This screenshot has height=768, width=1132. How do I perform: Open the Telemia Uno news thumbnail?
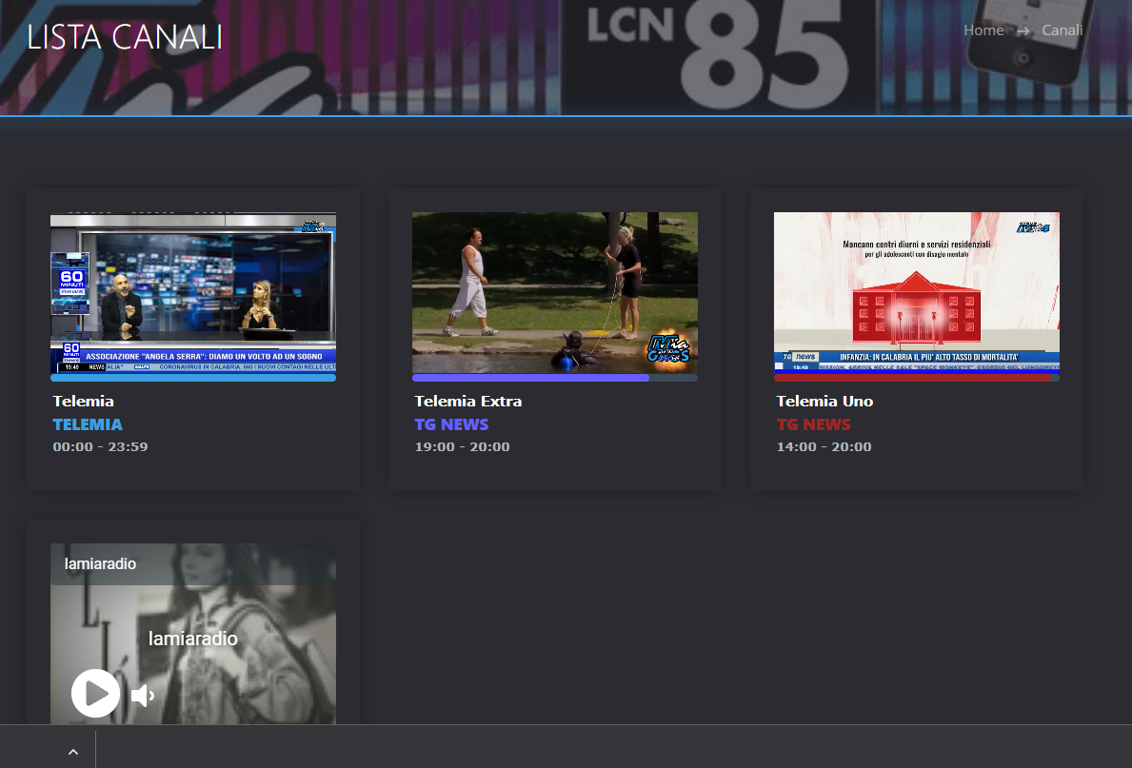click(x=916, y=292)
